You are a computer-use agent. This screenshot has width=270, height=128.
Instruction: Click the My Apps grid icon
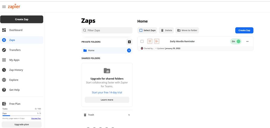click(4, 60)
